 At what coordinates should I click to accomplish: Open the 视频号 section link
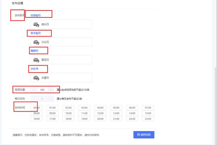coord(34,51)
